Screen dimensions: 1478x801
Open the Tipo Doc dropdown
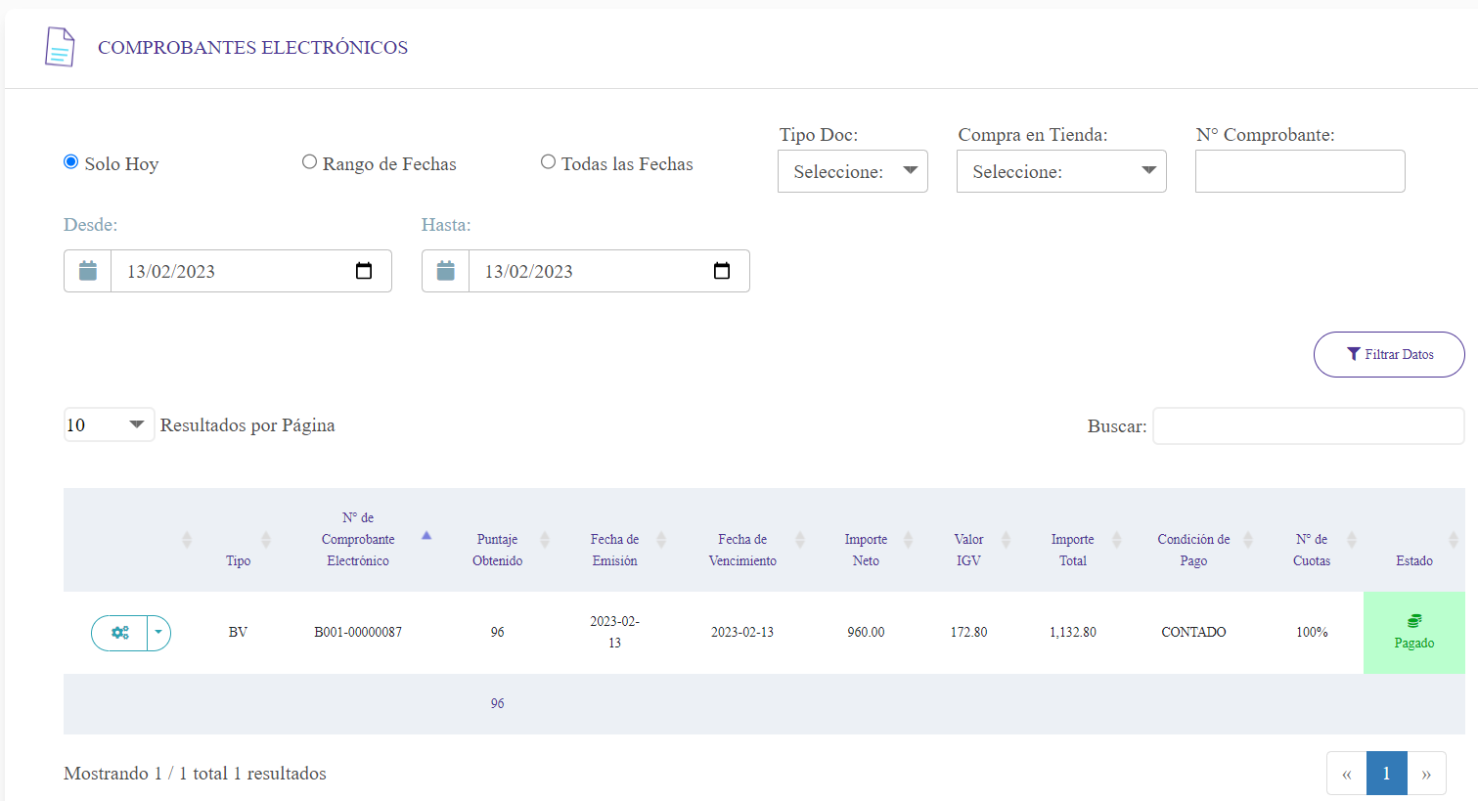coord(852,171)
